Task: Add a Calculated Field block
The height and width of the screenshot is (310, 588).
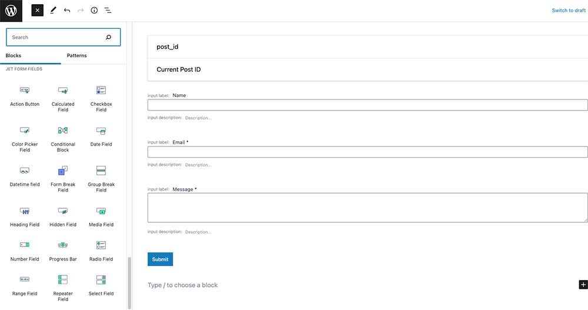Action: click(x=63, y=98)
